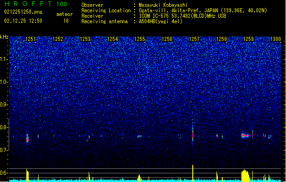Click the small echo near 1255
This screenshot has height=182, width=286.
(x=140, y=136)
